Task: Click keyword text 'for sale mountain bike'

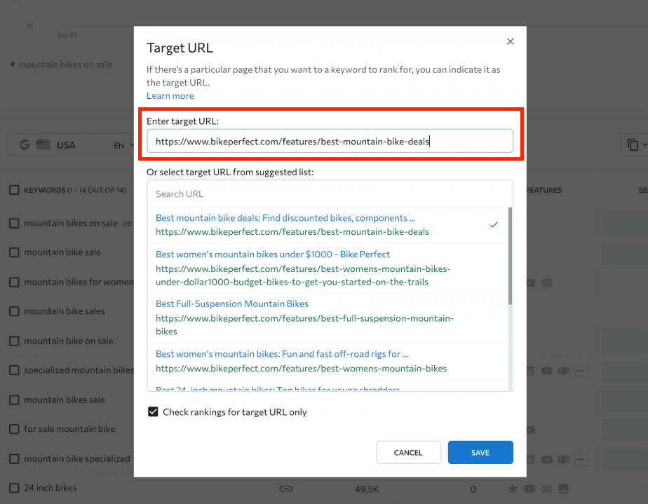Action: [x=69, y=429]
